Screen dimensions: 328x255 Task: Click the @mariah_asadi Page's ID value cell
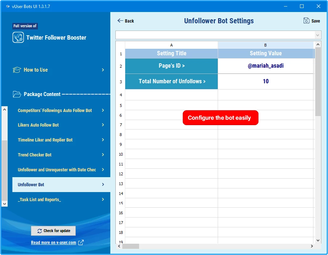coord(265,66)
